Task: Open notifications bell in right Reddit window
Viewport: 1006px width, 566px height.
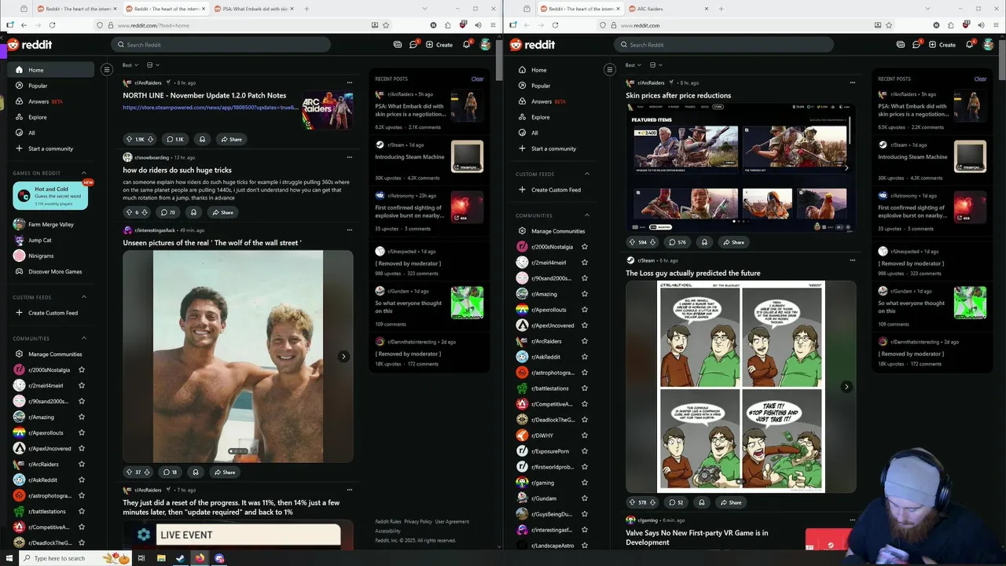Action: coord(969,45)
